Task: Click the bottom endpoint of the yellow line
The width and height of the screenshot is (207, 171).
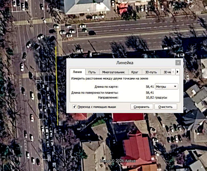Action: 58,125
